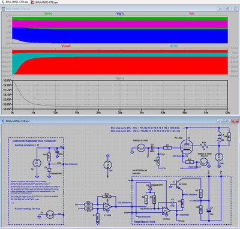240x229 pixels.
Task: Select the V1 5V voltage source symbol
Action: (x=37, y=163)
